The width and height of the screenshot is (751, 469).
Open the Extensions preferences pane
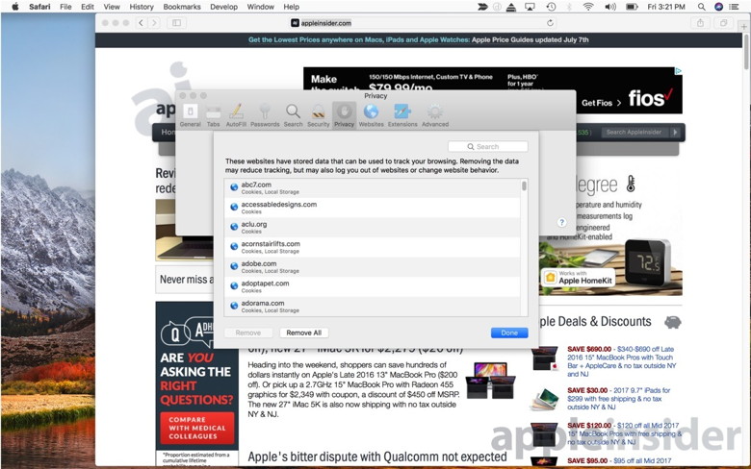402,115
